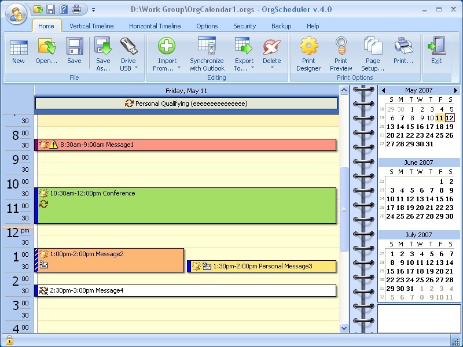Open the Security tab
This screenshot has width=463, height=347.
click(244, 26)
